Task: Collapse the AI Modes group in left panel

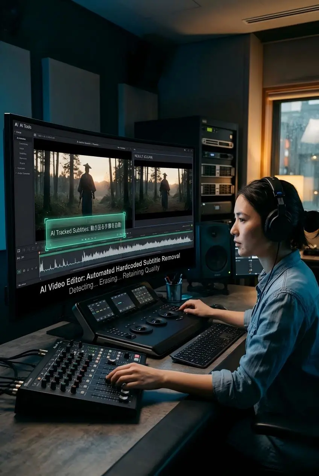Action: 21,139
